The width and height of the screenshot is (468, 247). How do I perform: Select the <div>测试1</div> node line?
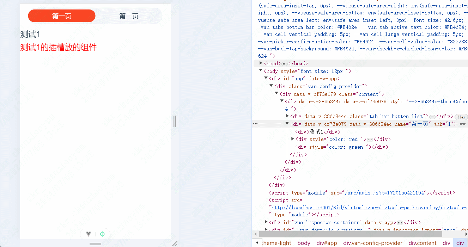tap(318, 132)
